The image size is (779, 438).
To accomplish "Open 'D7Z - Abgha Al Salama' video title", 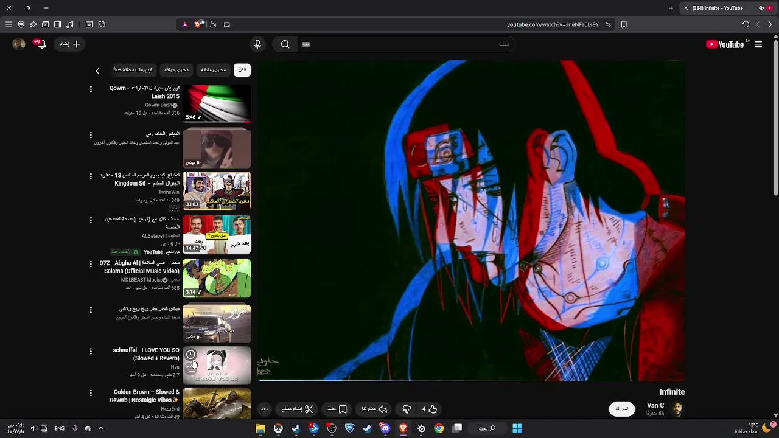I will [139, 267].
